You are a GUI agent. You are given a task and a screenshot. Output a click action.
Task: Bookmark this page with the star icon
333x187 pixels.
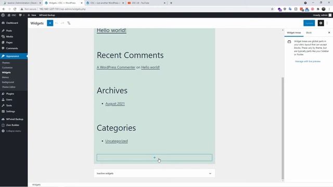coord(272,9)
